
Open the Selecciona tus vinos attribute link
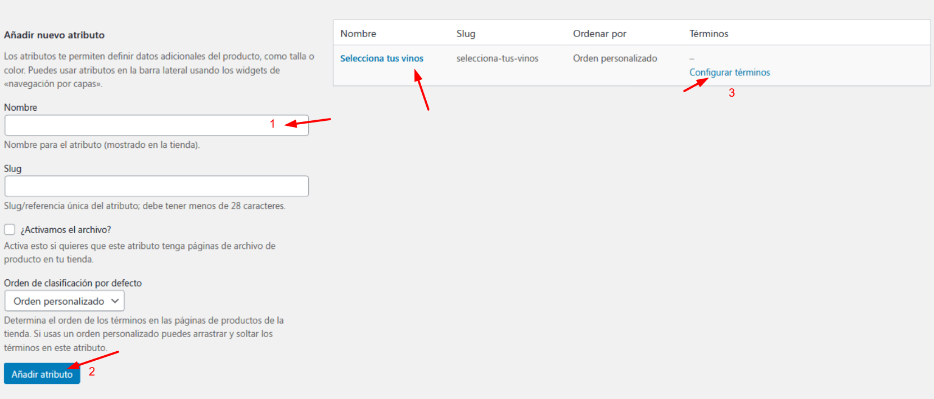tap(382, 58)
